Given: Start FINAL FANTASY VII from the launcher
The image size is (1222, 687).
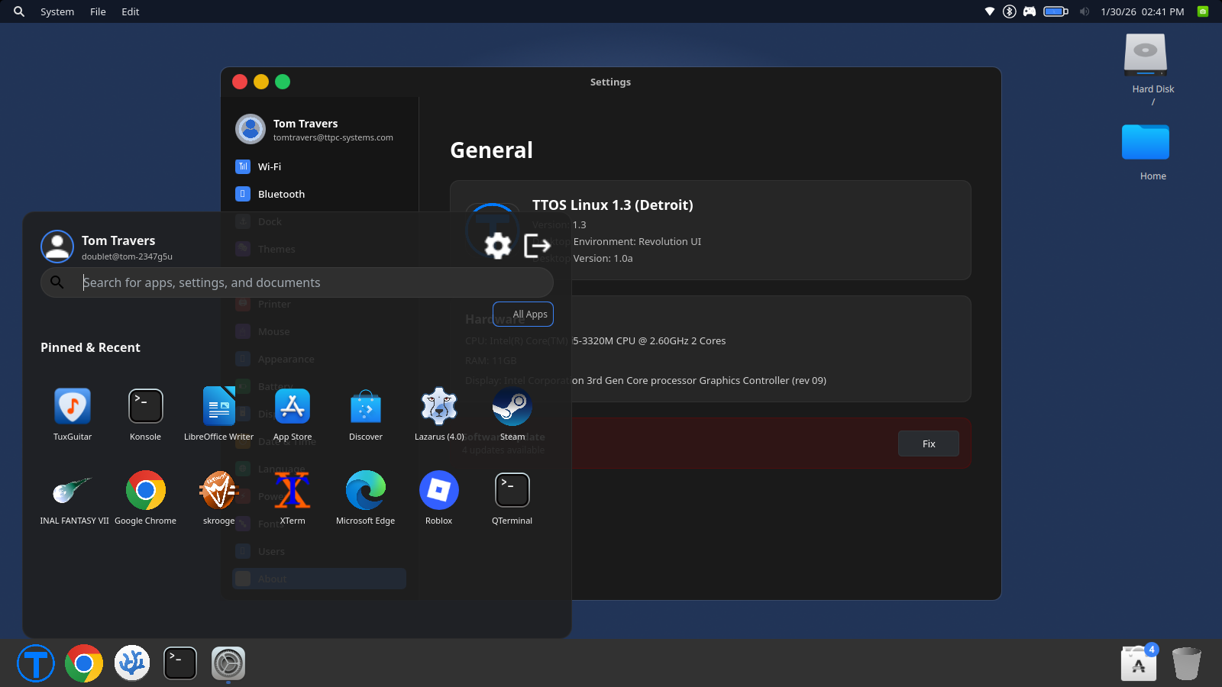Looking at the screenshot, I should point(73,490).
